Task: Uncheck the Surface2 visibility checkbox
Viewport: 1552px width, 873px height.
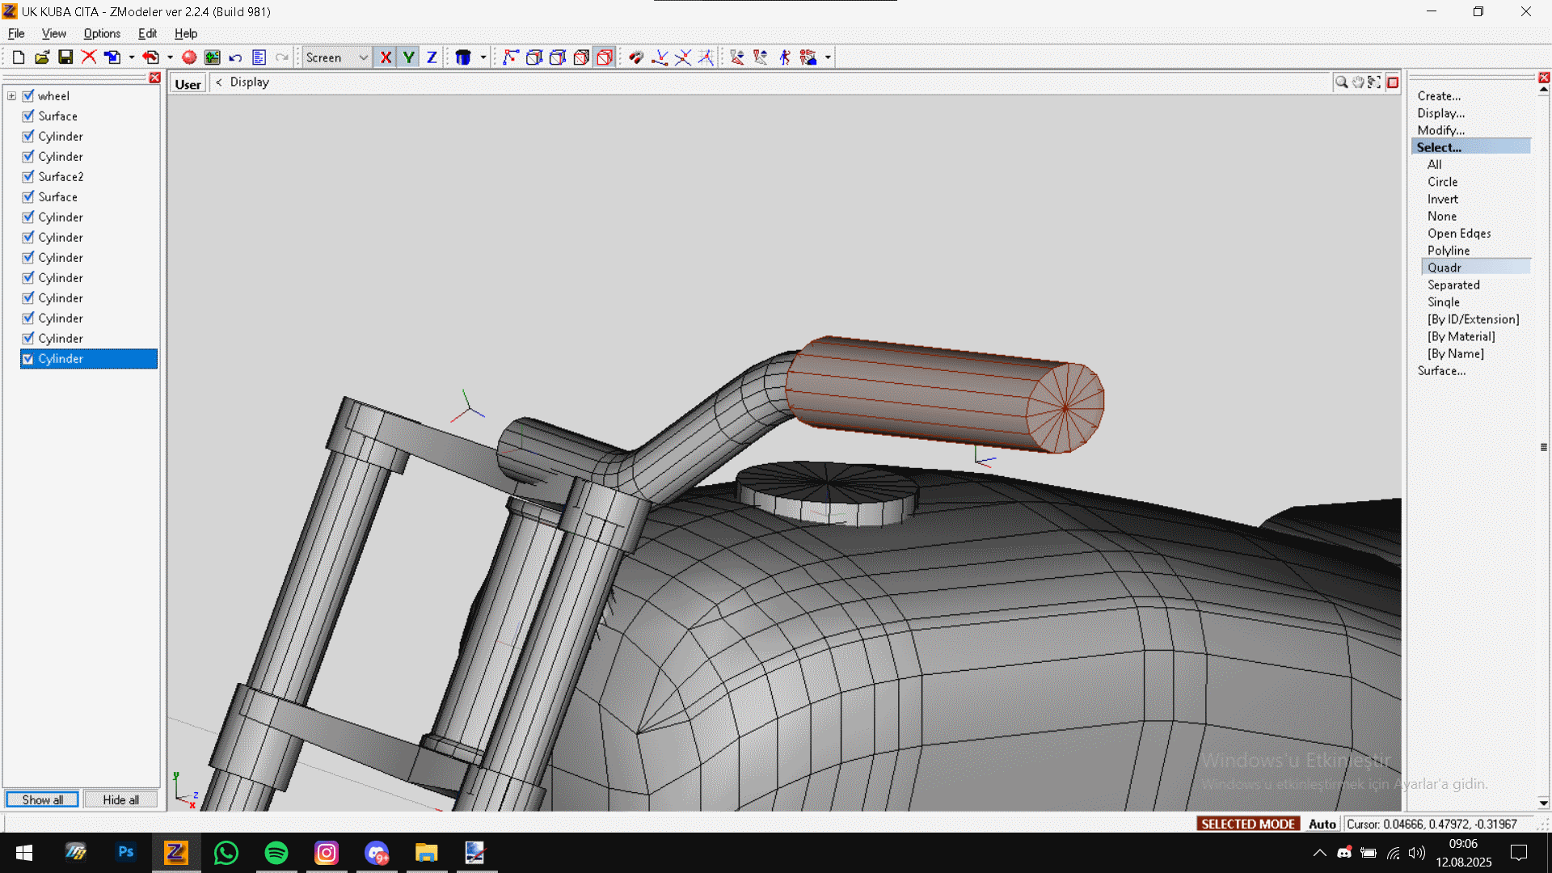Action: coord(28,177)
